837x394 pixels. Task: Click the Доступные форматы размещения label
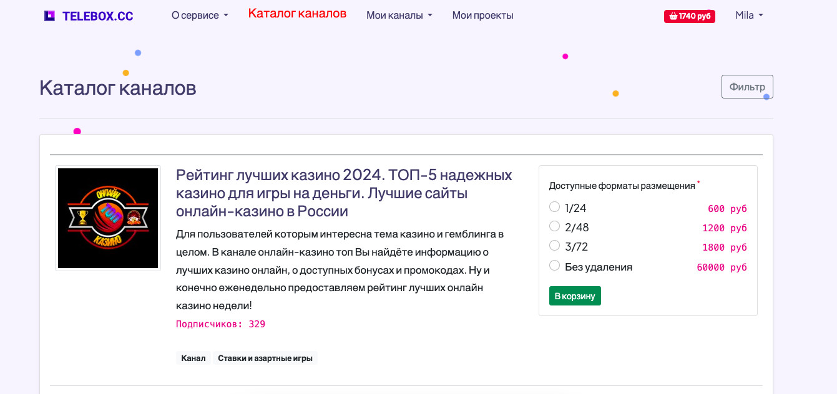point(622,186)
